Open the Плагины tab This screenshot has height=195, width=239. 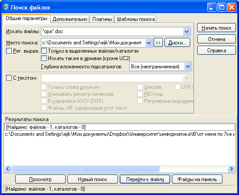[x=102, y=19]
